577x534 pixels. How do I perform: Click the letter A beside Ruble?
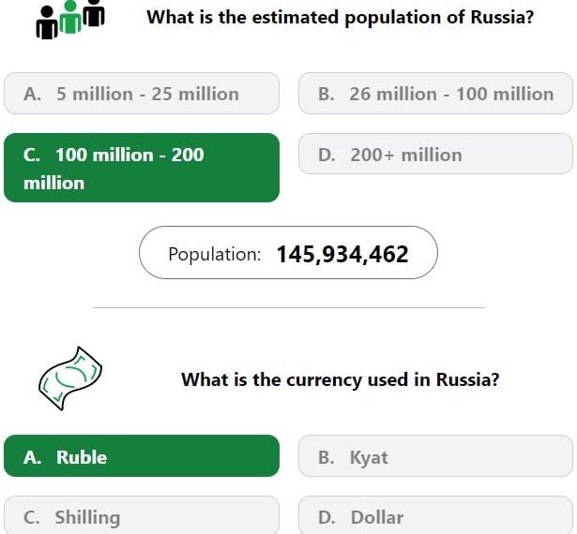click(33, 457)
